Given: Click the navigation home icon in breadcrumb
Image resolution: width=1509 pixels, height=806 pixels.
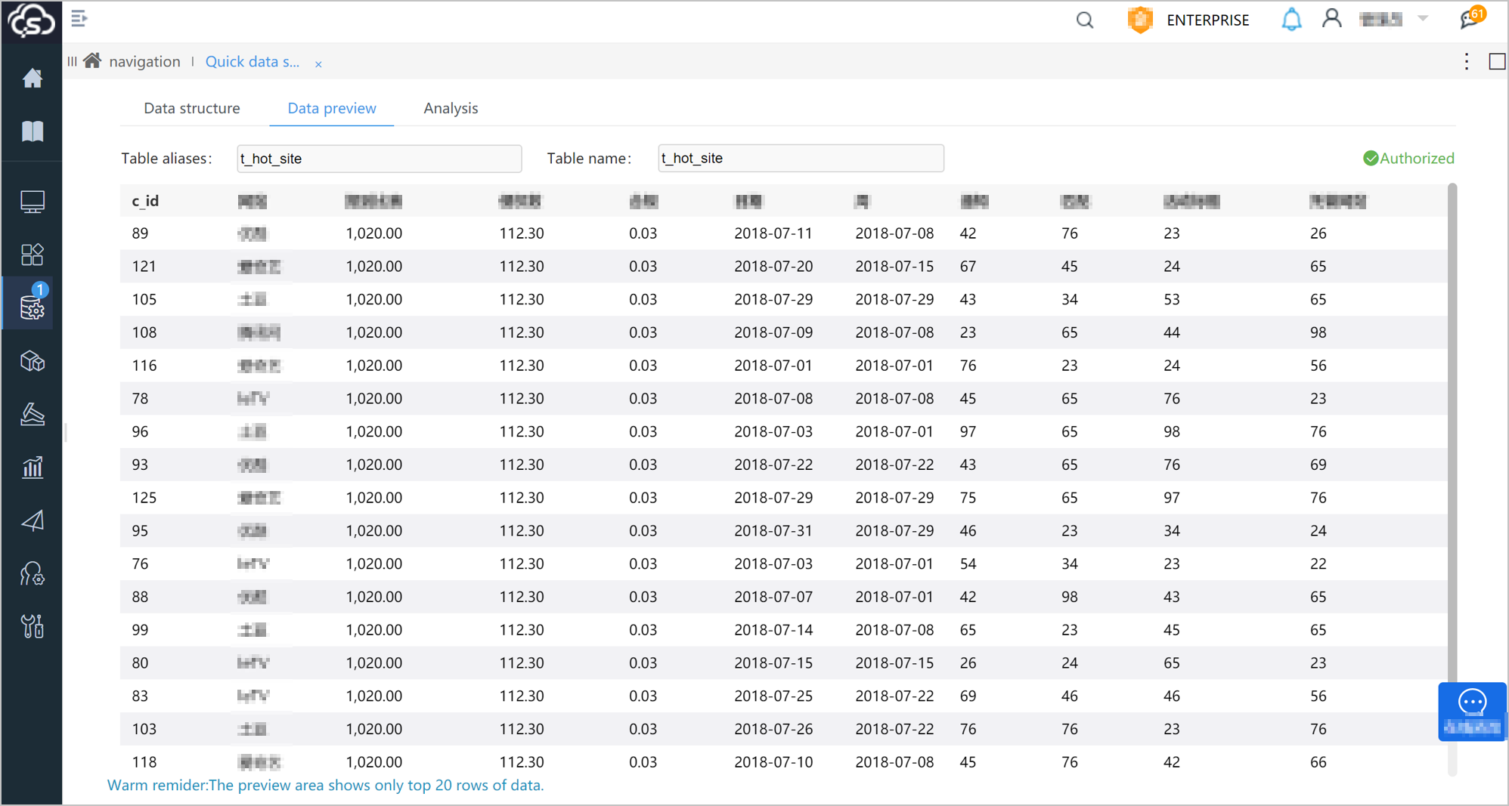Looking at the screenshot, I should [92, 60].
